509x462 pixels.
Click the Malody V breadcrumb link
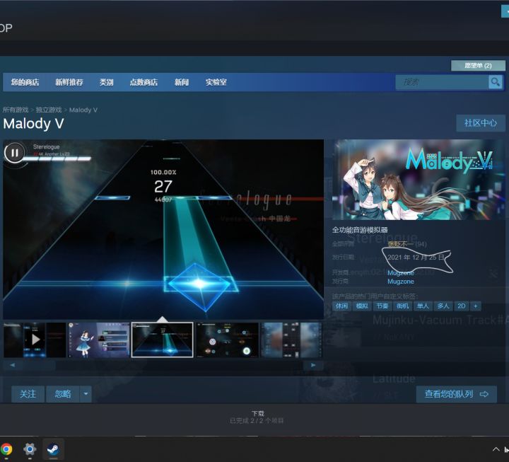tap(83, 110)
